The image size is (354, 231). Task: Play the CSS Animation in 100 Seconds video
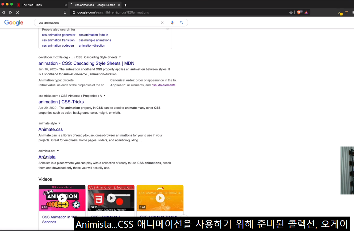(62, 198)
